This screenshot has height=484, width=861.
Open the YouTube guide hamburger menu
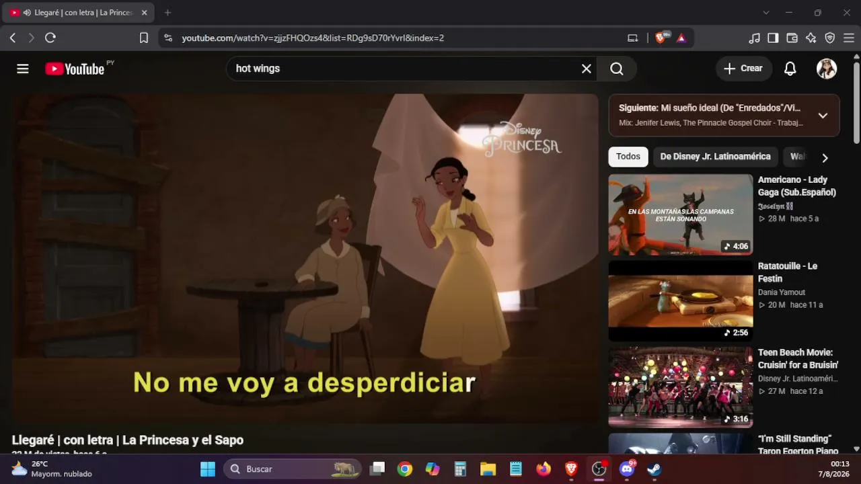[23, 69]
